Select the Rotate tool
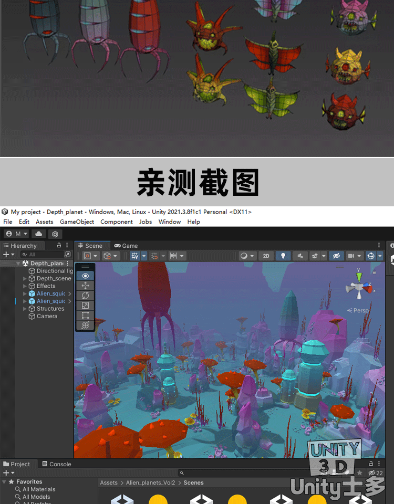Viewport: 394px width, 504px height. click(85, 296)
